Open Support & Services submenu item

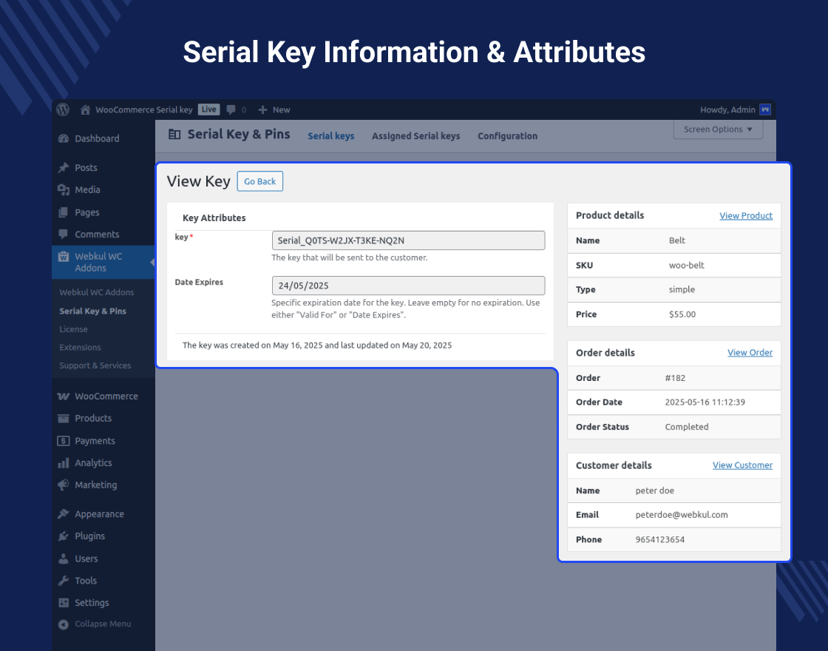tap(95, 365)
